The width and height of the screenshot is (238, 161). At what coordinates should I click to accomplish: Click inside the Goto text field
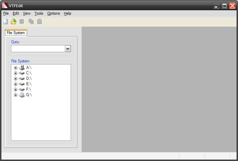pyautogui.click(x=38, y=49)
